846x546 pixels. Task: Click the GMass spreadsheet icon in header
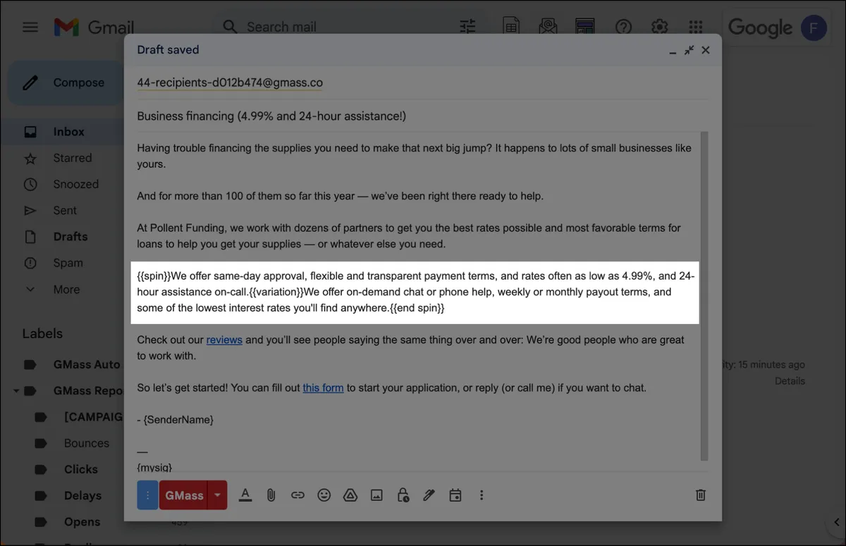click(x=510, y=27)
